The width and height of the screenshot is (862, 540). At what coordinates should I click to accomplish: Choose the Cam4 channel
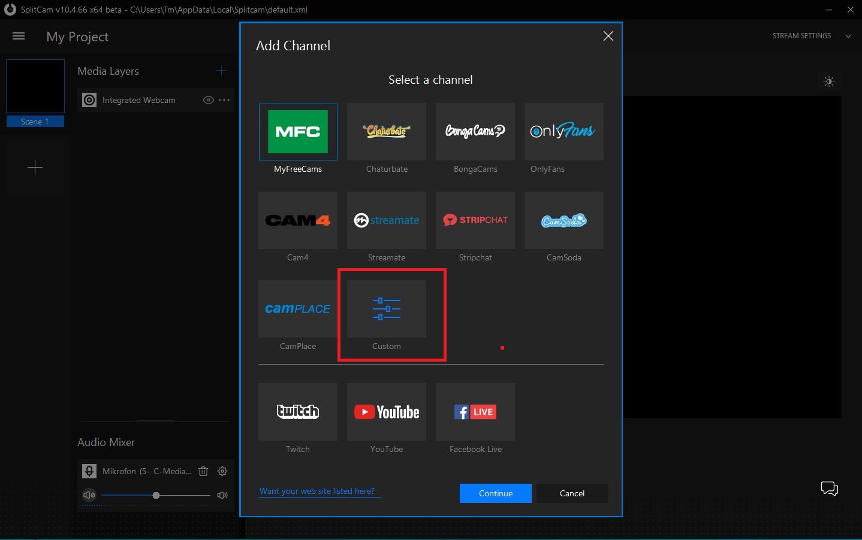pyautogui.click(x=298, y=220)
